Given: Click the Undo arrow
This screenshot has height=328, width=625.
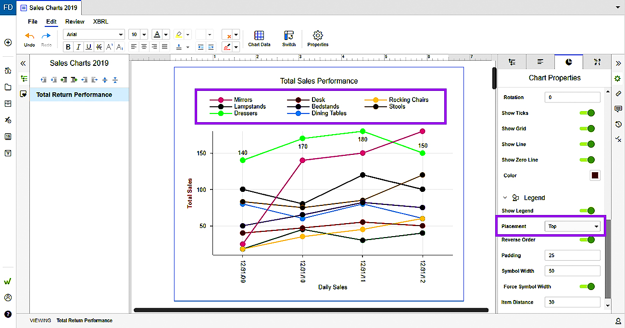Looking at the screenshot, I should click(29, 38).
